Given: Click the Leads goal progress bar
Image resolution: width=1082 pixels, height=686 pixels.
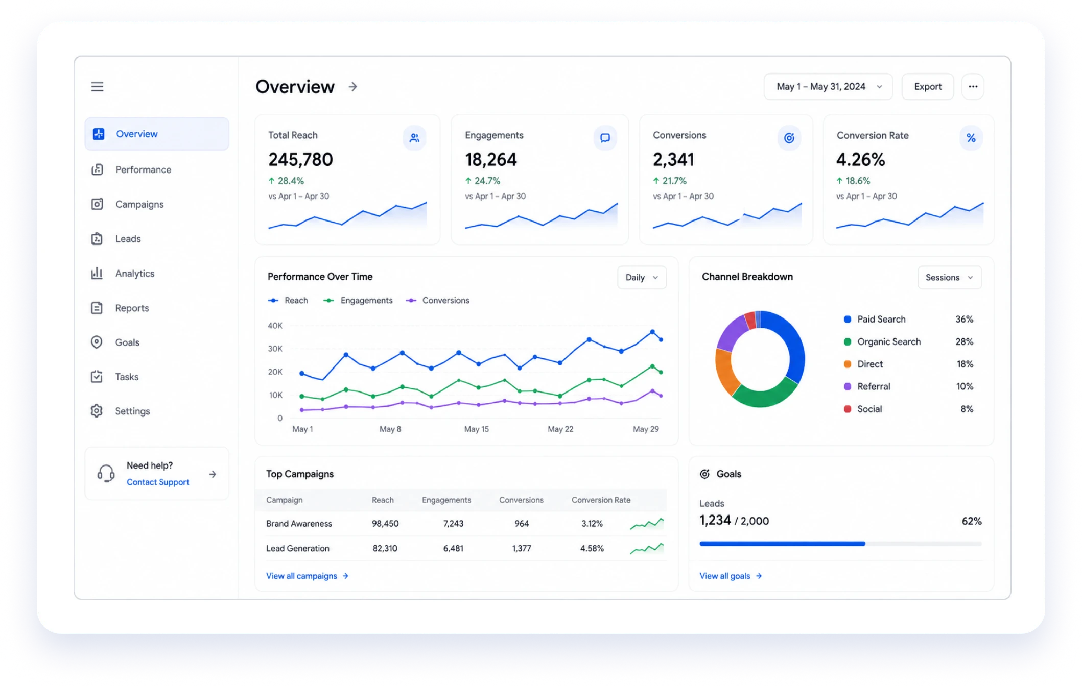Looking at the screenshot, I should click(x=840, y=544).
